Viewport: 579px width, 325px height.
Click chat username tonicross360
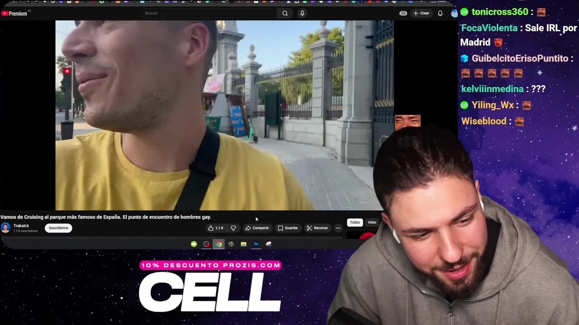click(500, 12)
